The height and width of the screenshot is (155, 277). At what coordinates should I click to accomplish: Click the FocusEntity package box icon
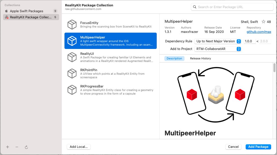click(x=72, y=24)
